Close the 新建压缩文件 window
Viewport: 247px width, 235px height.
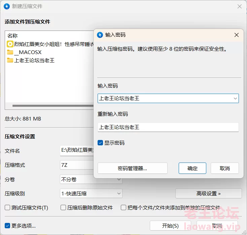coord(240,6)
